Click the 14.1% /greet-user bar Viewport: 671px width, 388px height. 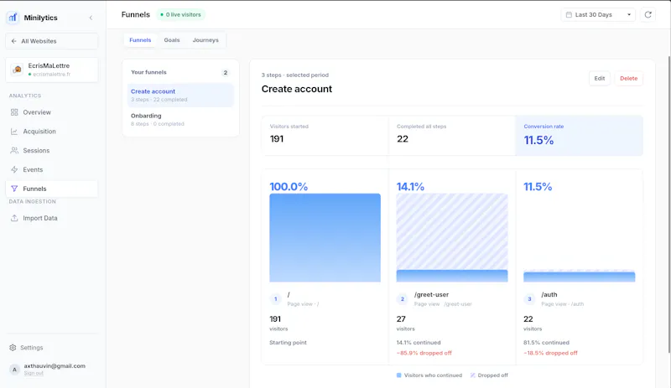(452, 238)
